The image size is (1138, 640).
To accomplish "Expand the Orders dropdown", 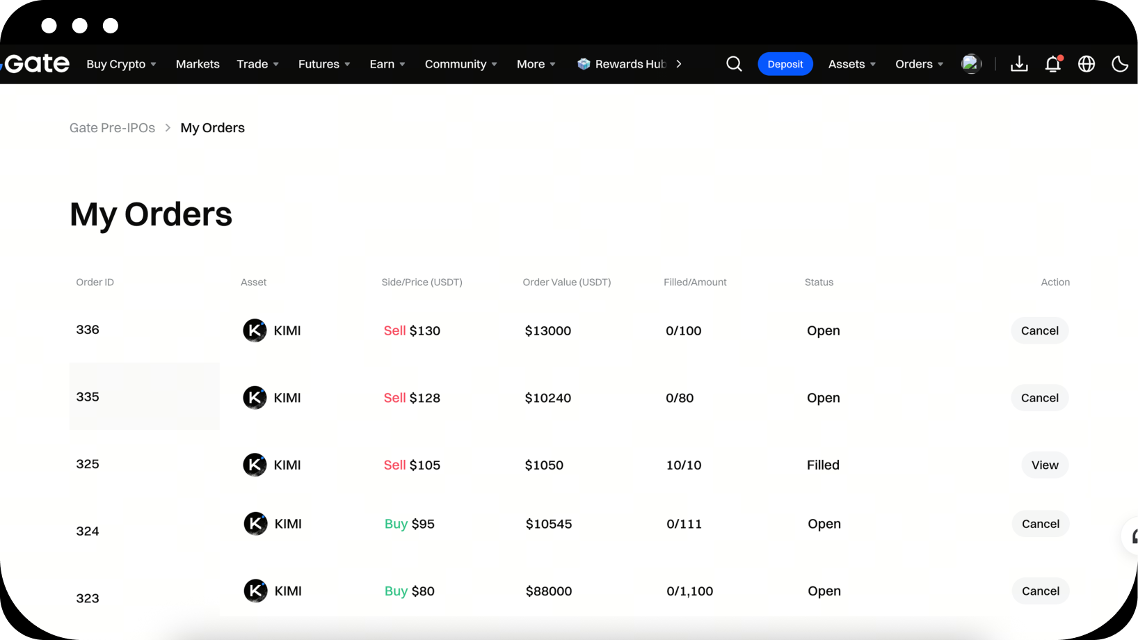I will coord(919,64).
